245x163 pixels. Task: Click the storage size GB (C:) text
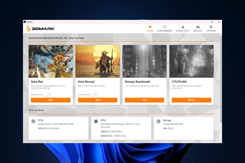[169, 128]
